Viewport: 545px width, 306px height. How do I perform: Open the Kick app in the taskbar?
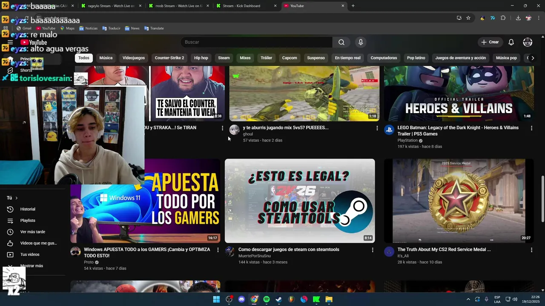tap(316, 299)
